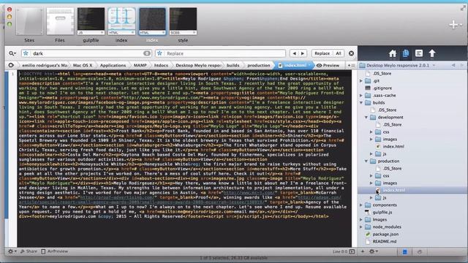Collapse the development folder
Viewport: 468px width, 263px height.
366,117
